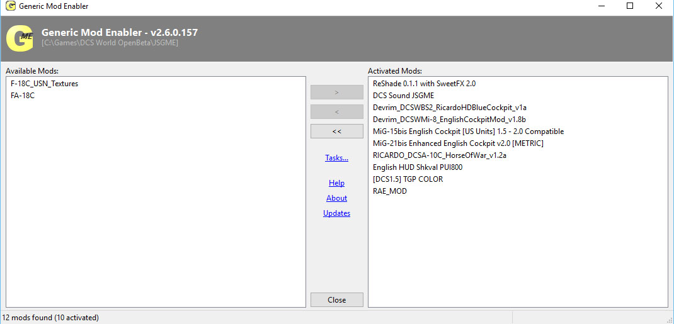Click the Generic Mod Enabler title bar icon
The height and width of the screenshot is (324, 674).
(x=10, y=6)
